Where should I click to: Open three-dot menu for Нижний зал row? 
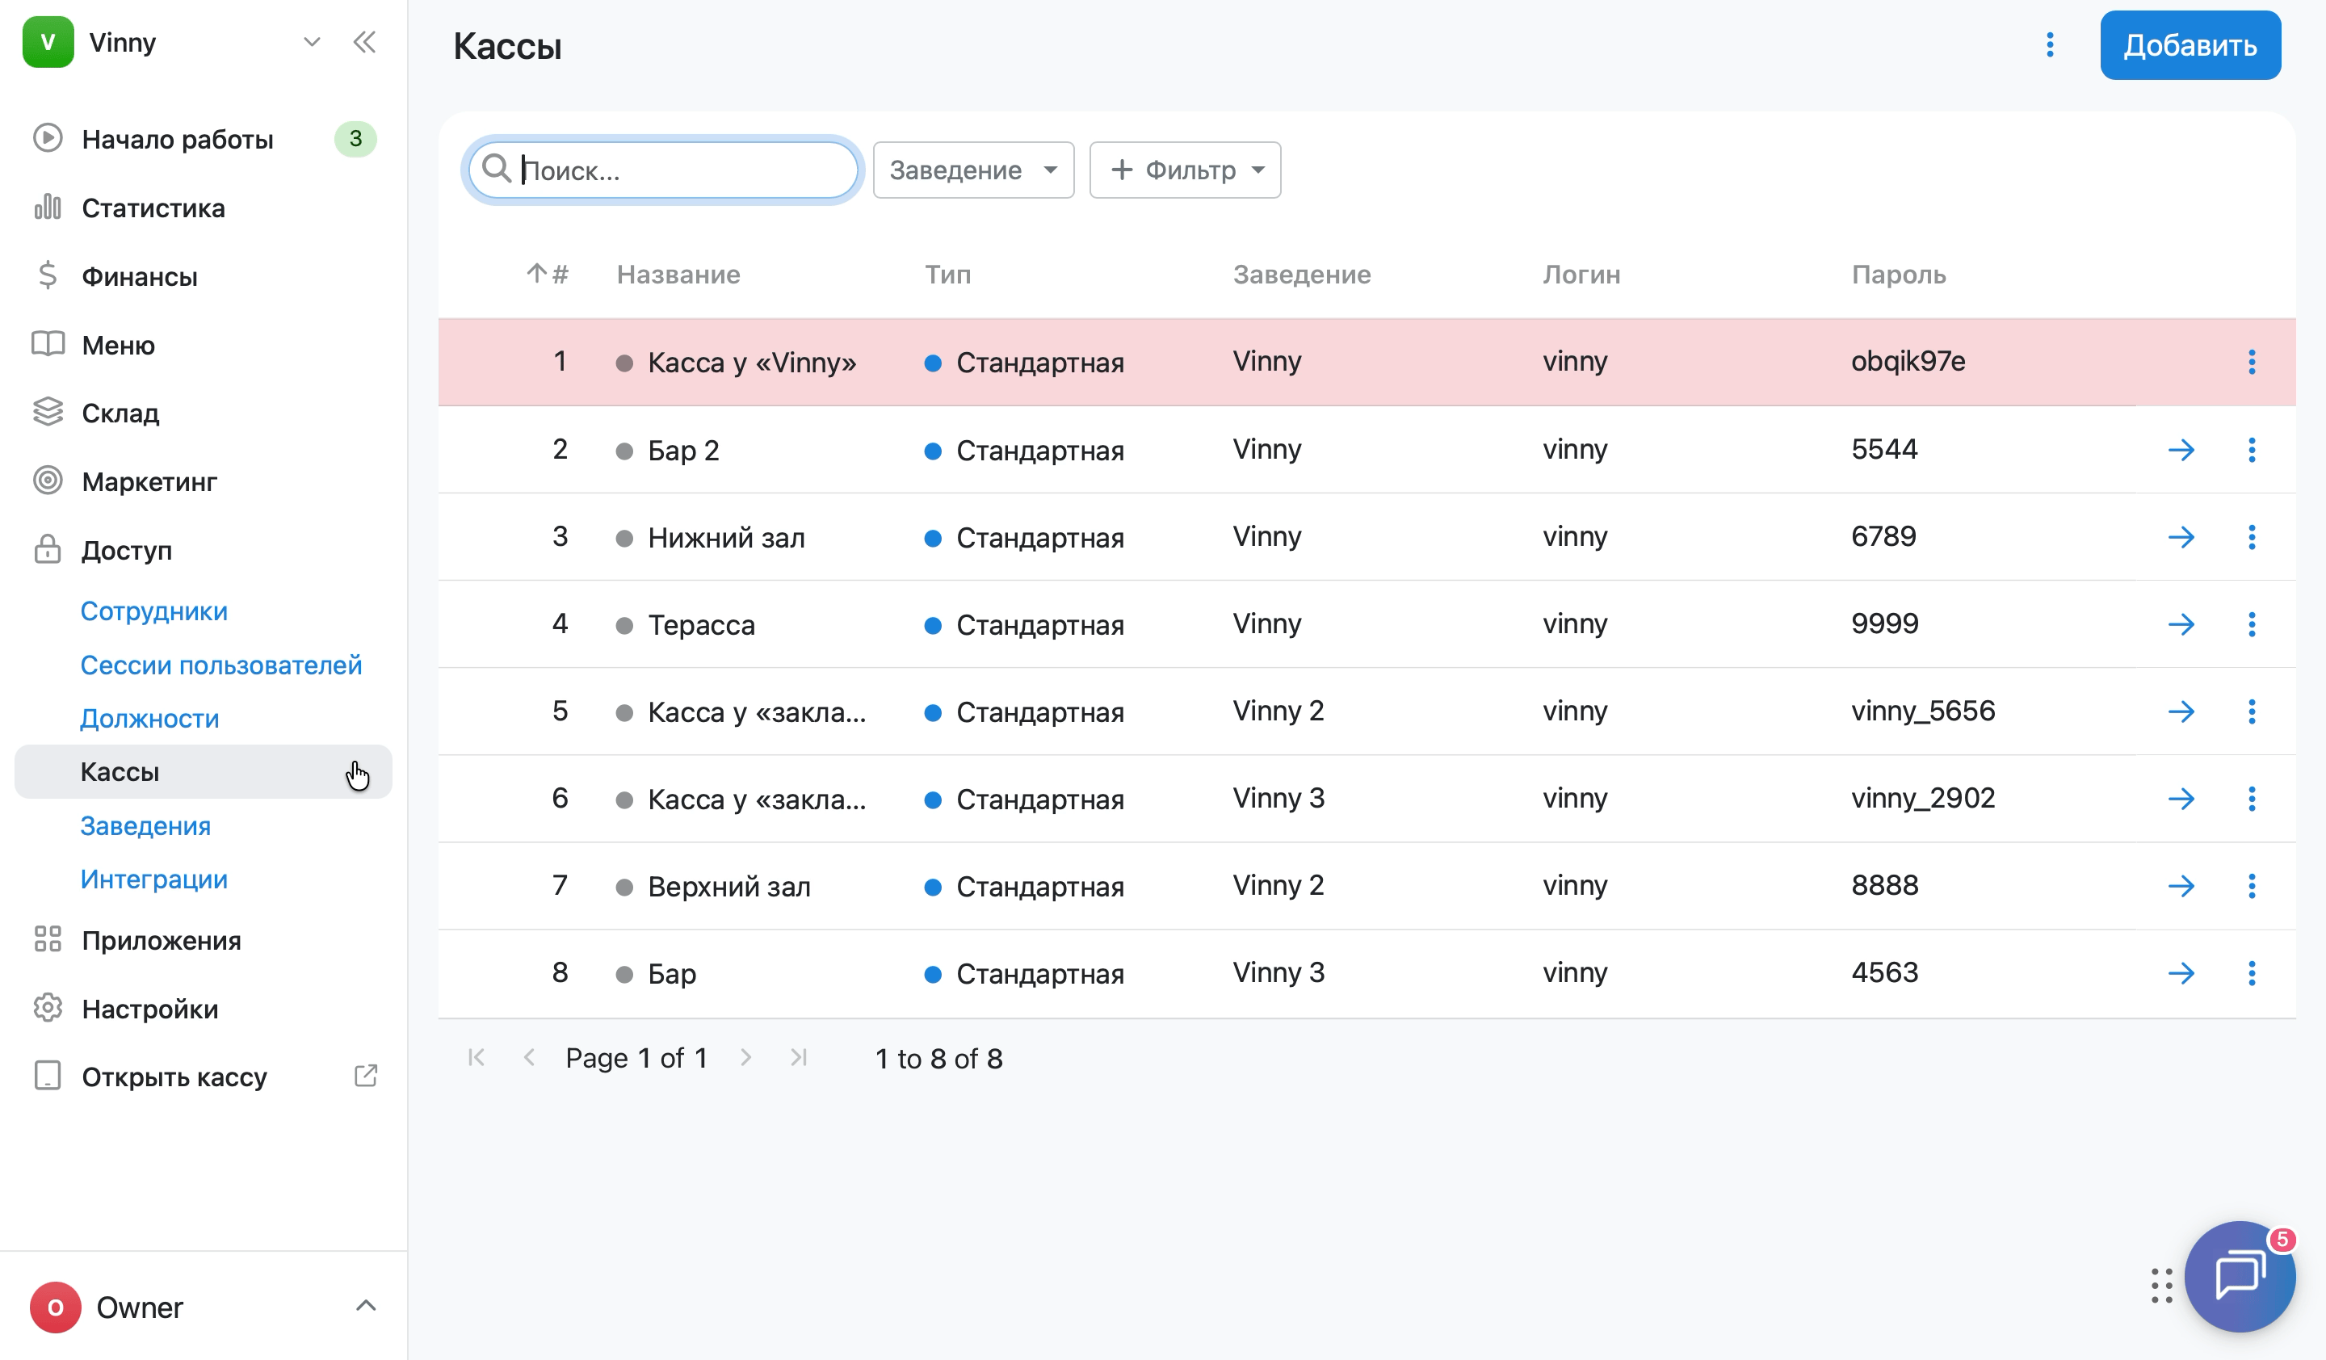tap(2251, 537)
